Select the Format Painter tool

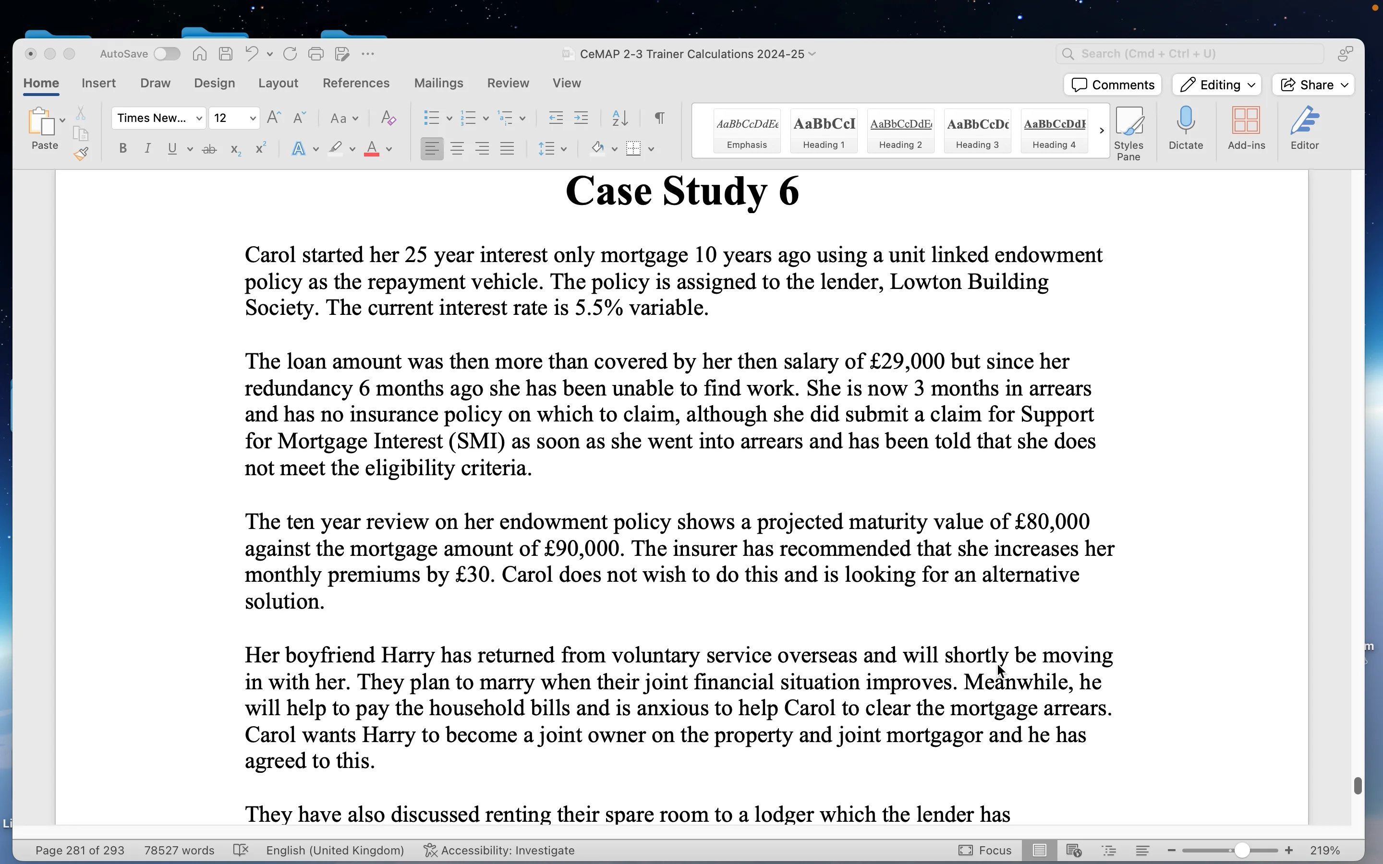point(81,153)
